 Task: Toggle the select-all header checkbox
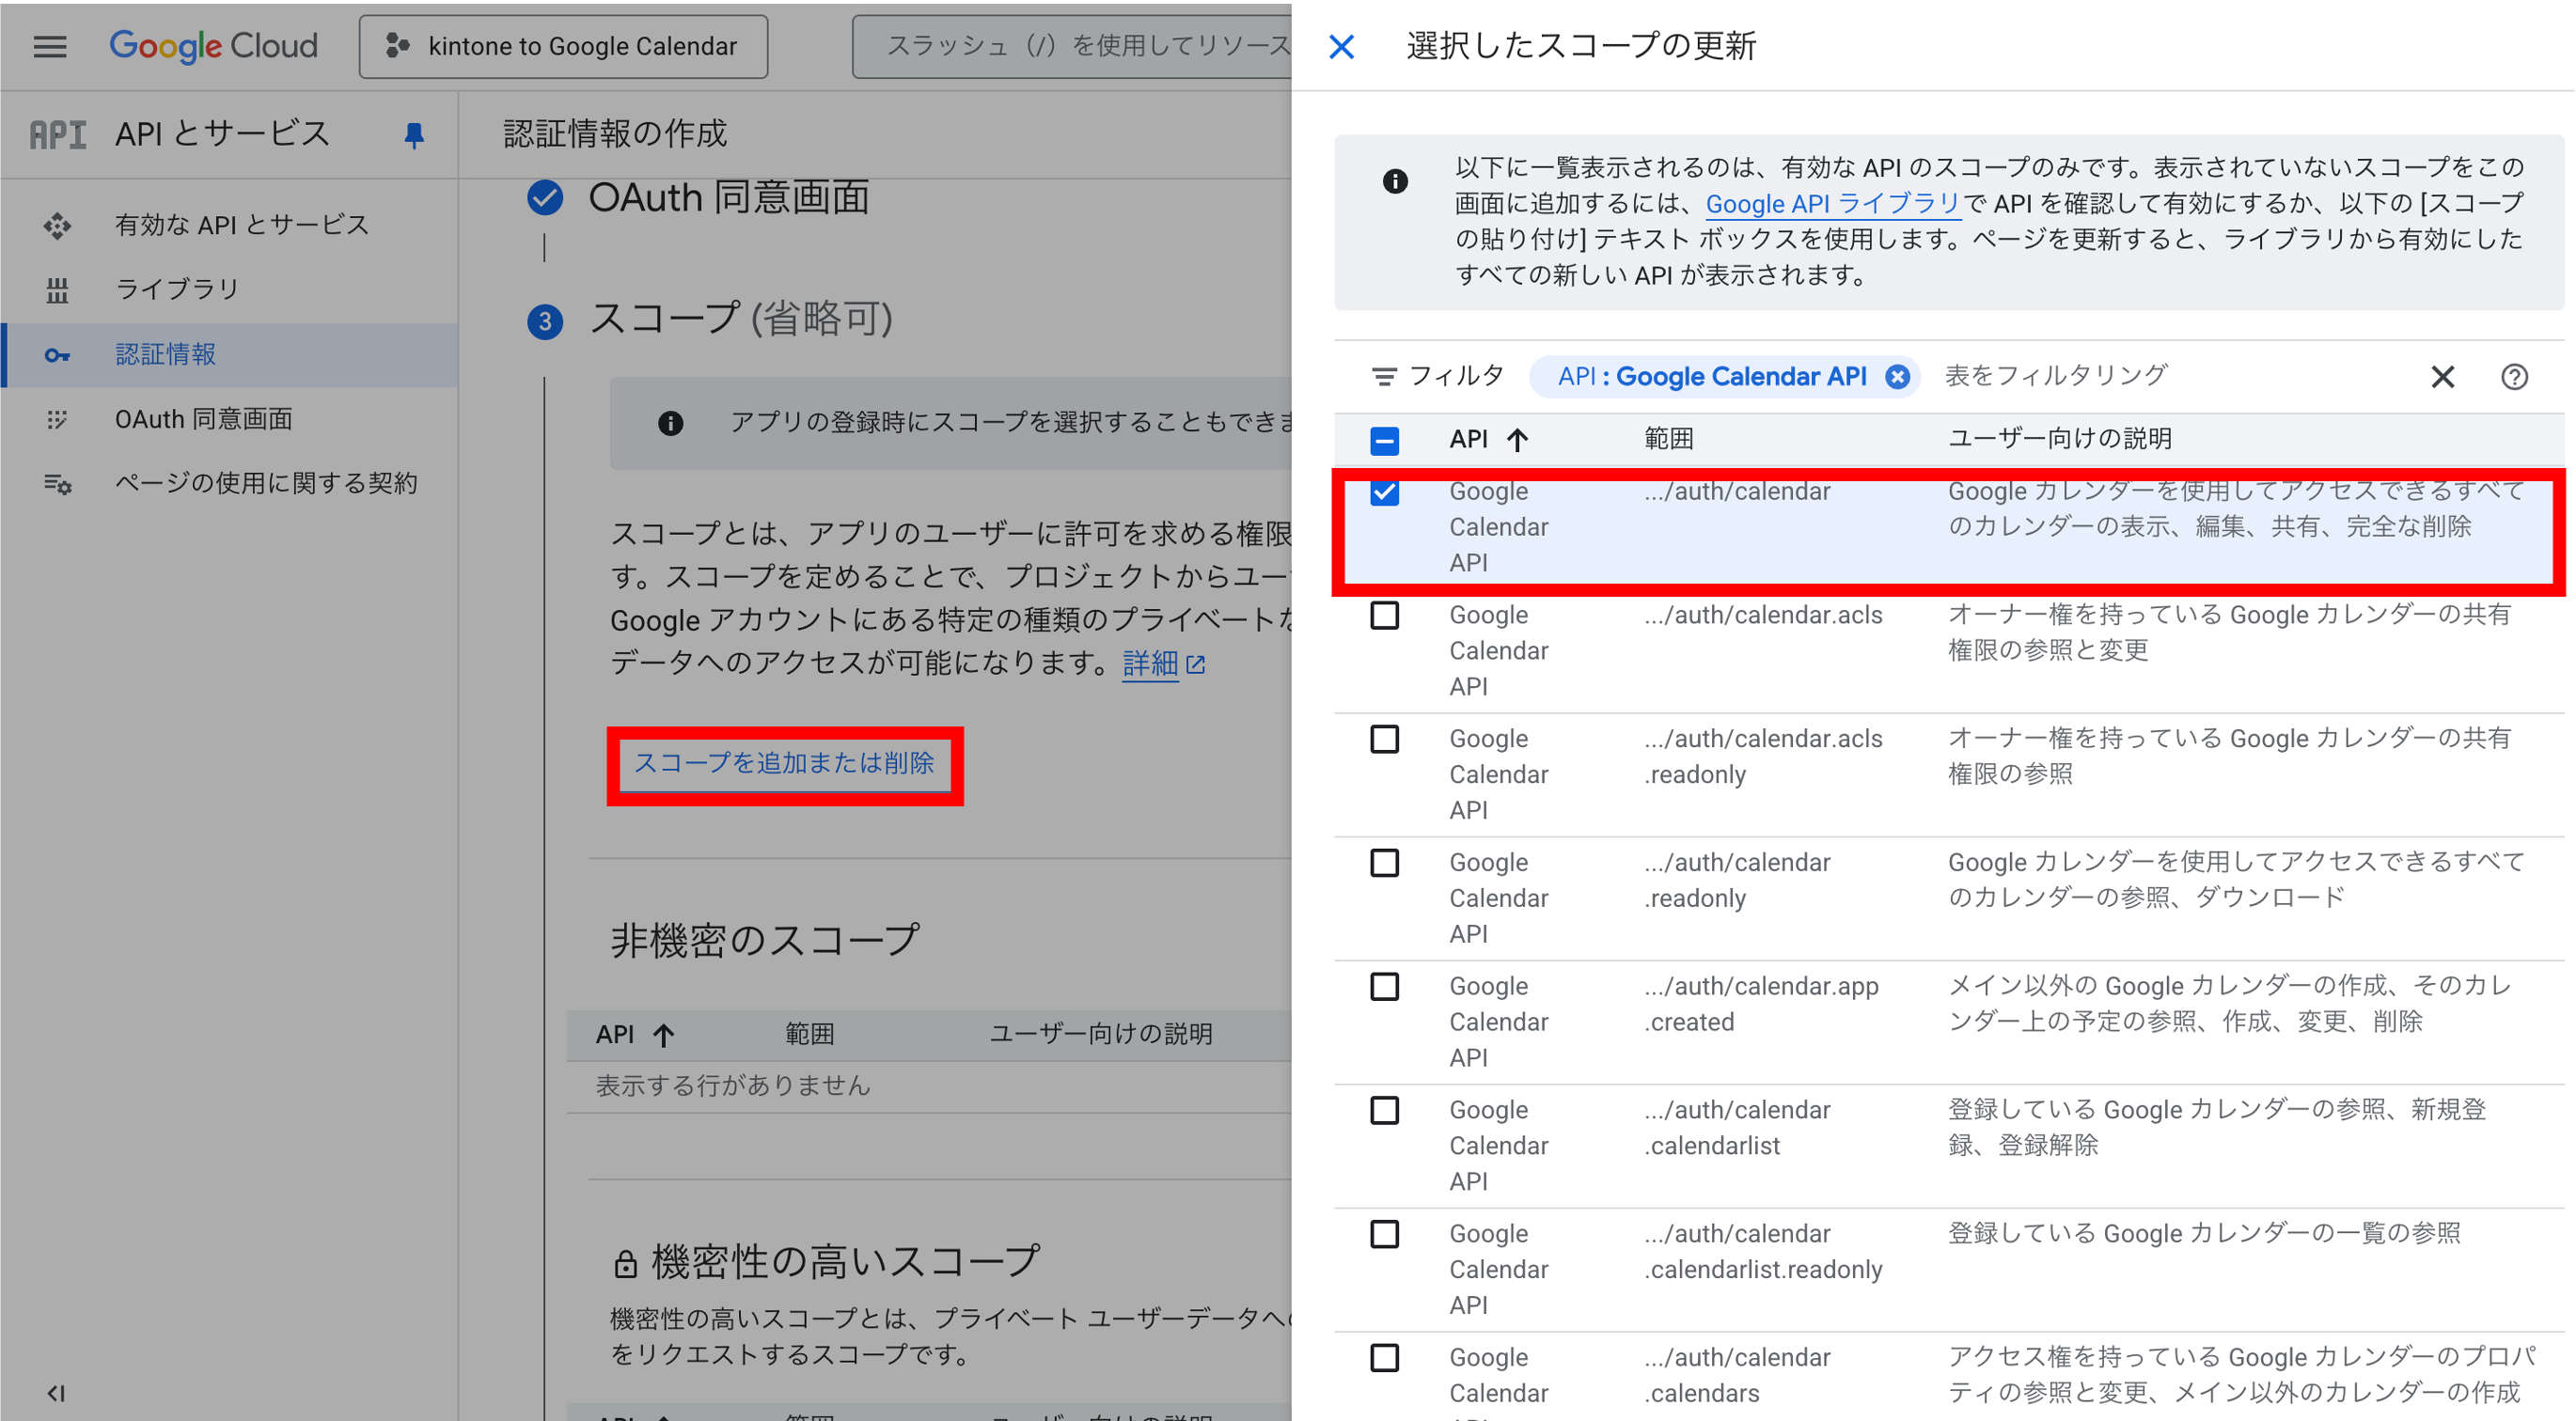point(1384,441)
